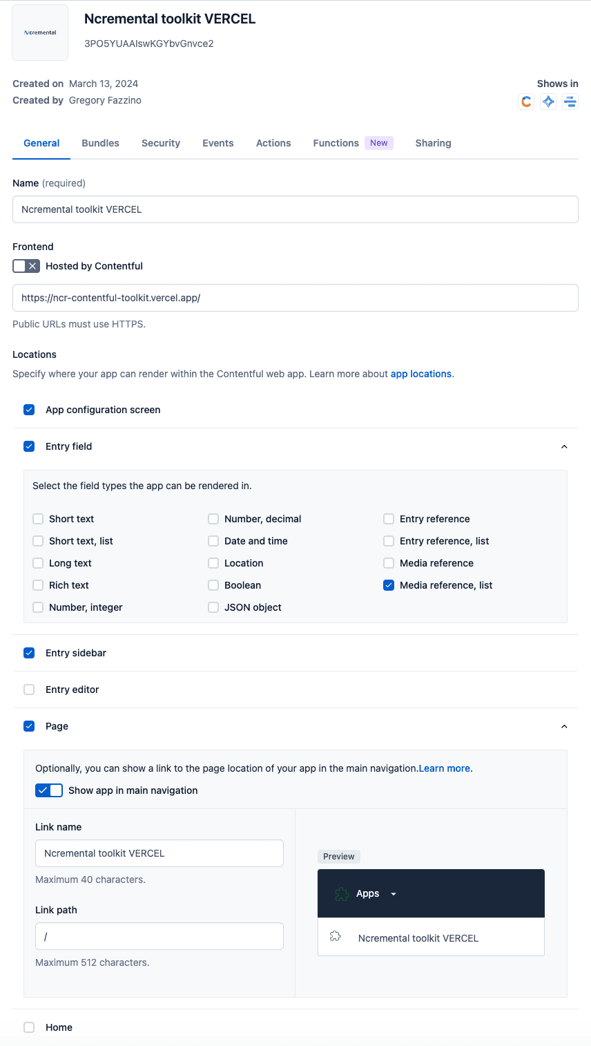
Task: Collapse the Page section chevron
Action: 564,726
